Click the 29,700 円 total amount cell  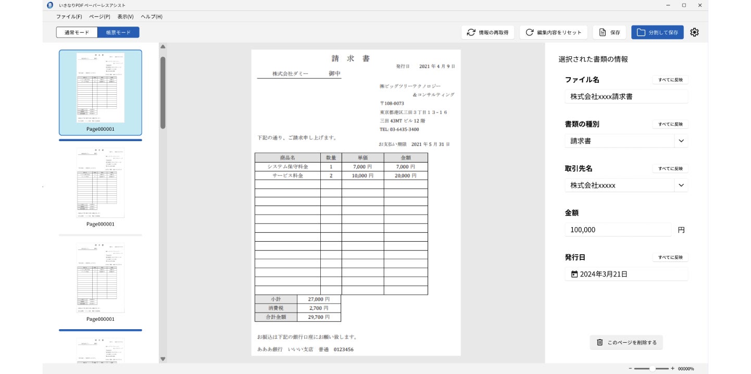point(319,317)
